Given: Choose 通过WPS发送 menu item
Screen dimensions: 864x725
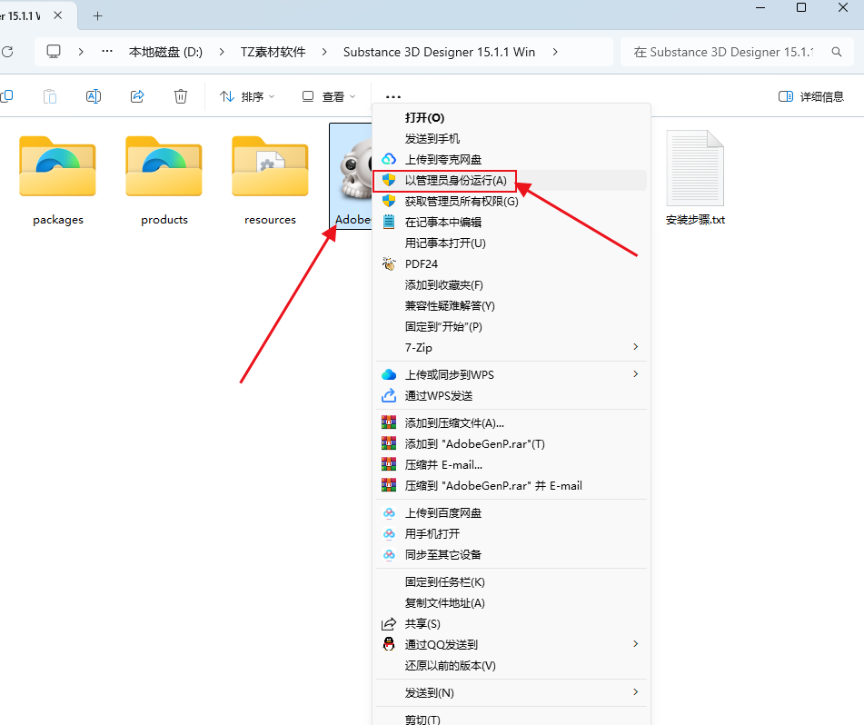Looking at the screenshot, I should pyautogui.click(x=511, y=396).
